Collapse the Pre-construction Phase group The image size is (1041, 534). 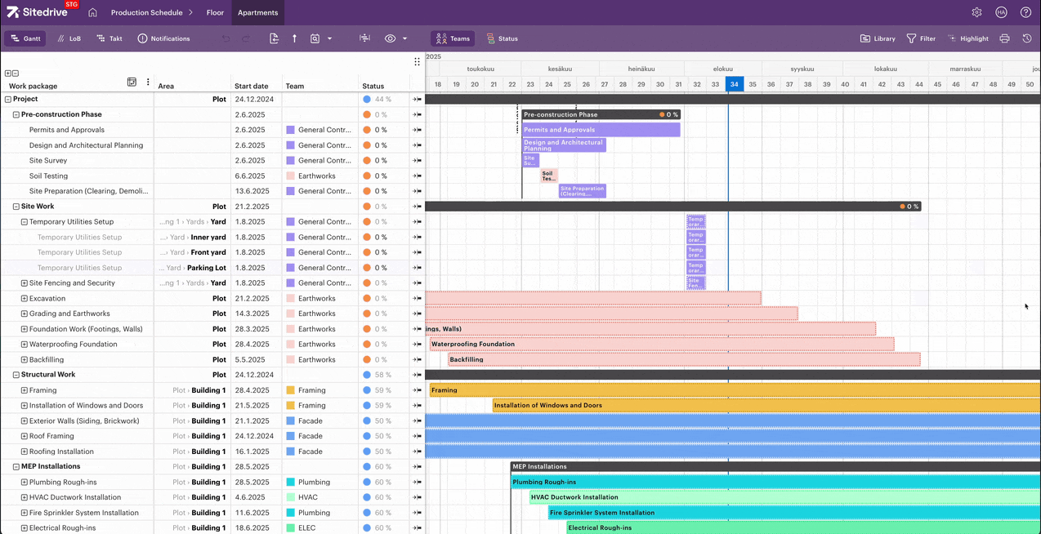click(x=16, y=114)
